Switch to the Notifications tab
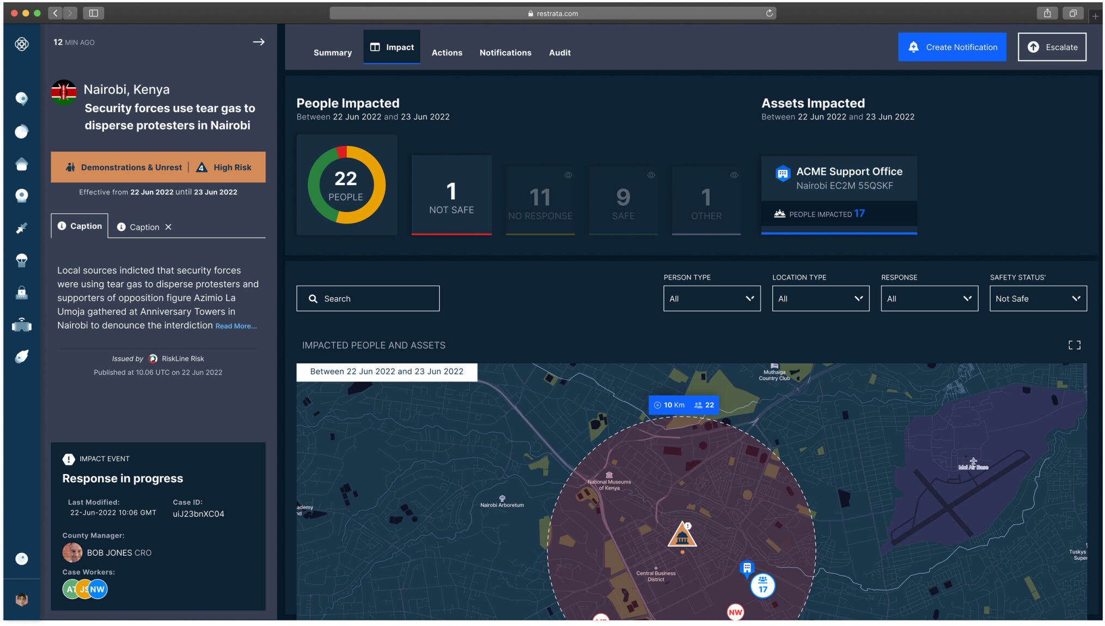Viewport: 1105px width, 626px height. (505, 52)
